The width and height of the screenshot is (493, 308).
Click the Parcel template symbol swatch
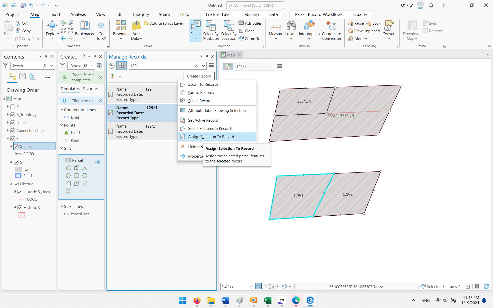pos(68,160)
